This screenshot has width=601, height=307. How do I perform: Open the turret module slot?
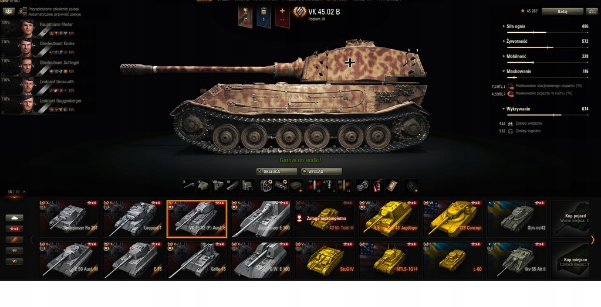click(202, 186)
